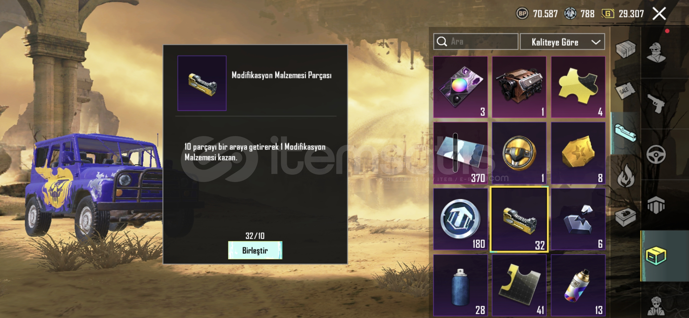689x318 pixels.
Task: Open the Kaliteye Göre sort dropdown
Action: (562, 42)
